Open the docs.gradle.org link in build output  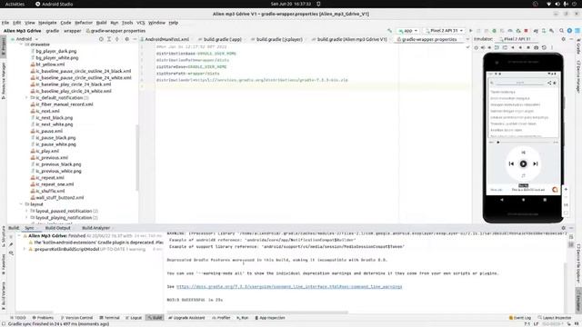pyautogui.click(x=289, y=287)
